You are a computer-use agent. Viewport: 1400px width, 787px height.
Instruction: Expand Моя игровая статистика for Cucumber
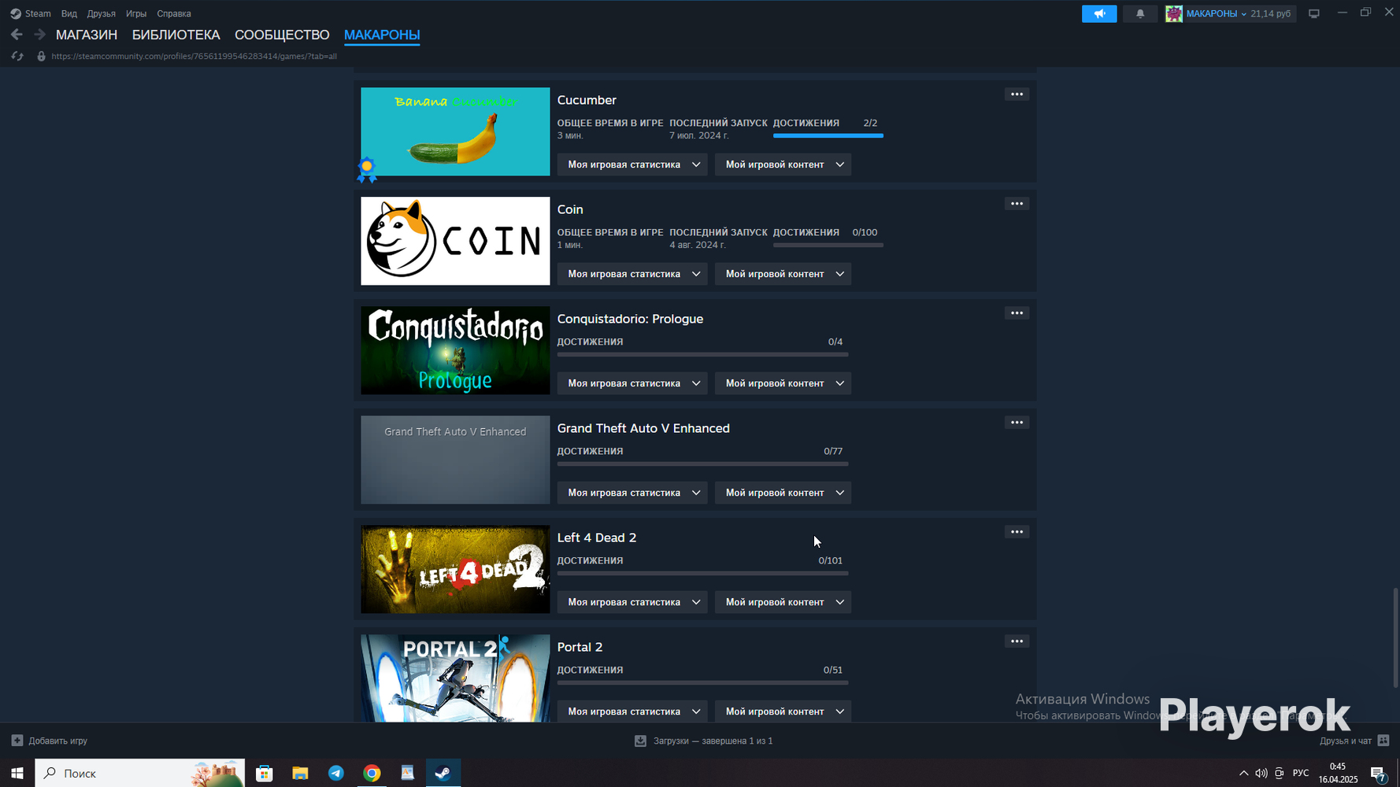(x=632, y=164)
